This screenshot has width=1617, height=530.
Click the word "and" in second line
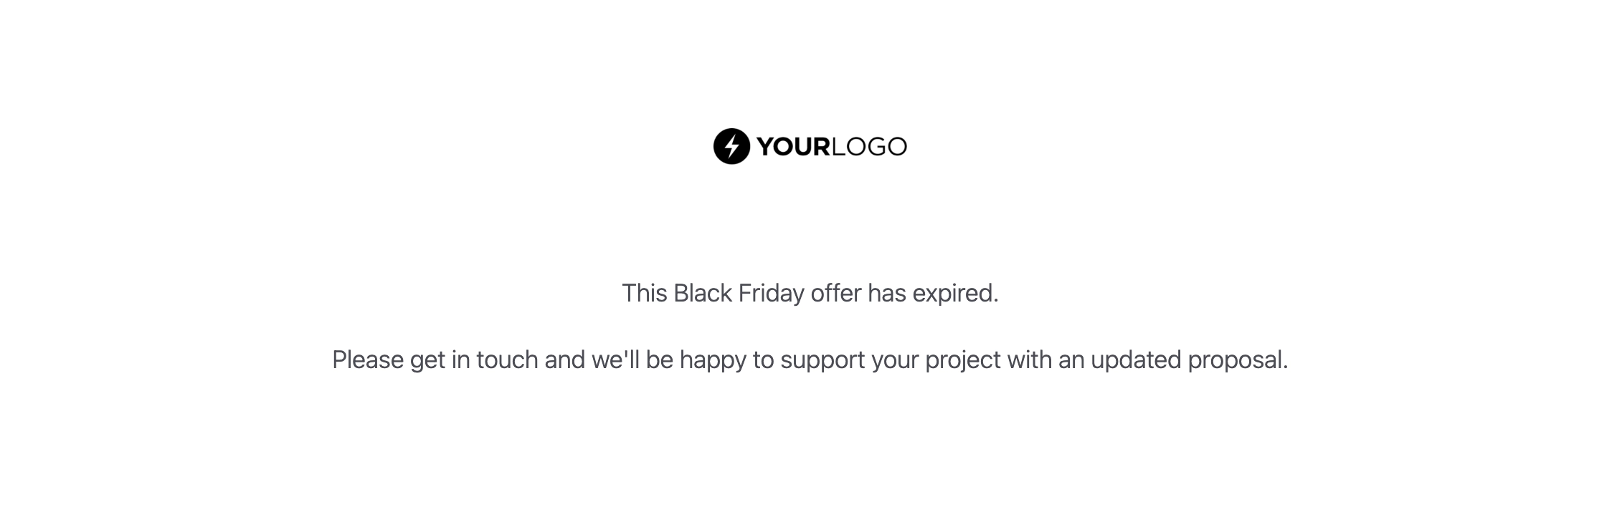(x=564, y=360)
